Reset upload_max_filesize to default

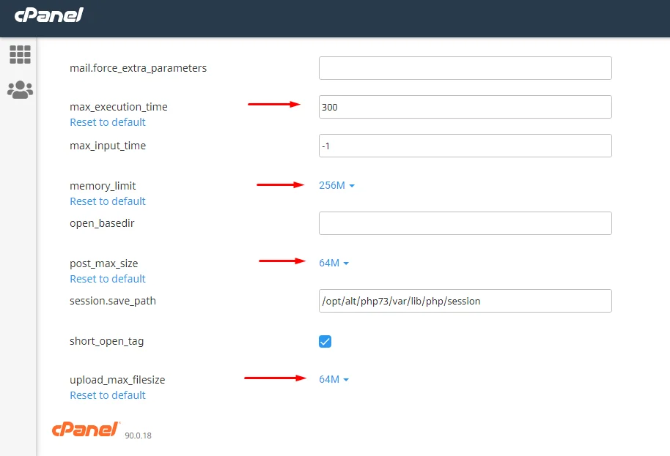[108, 395]
